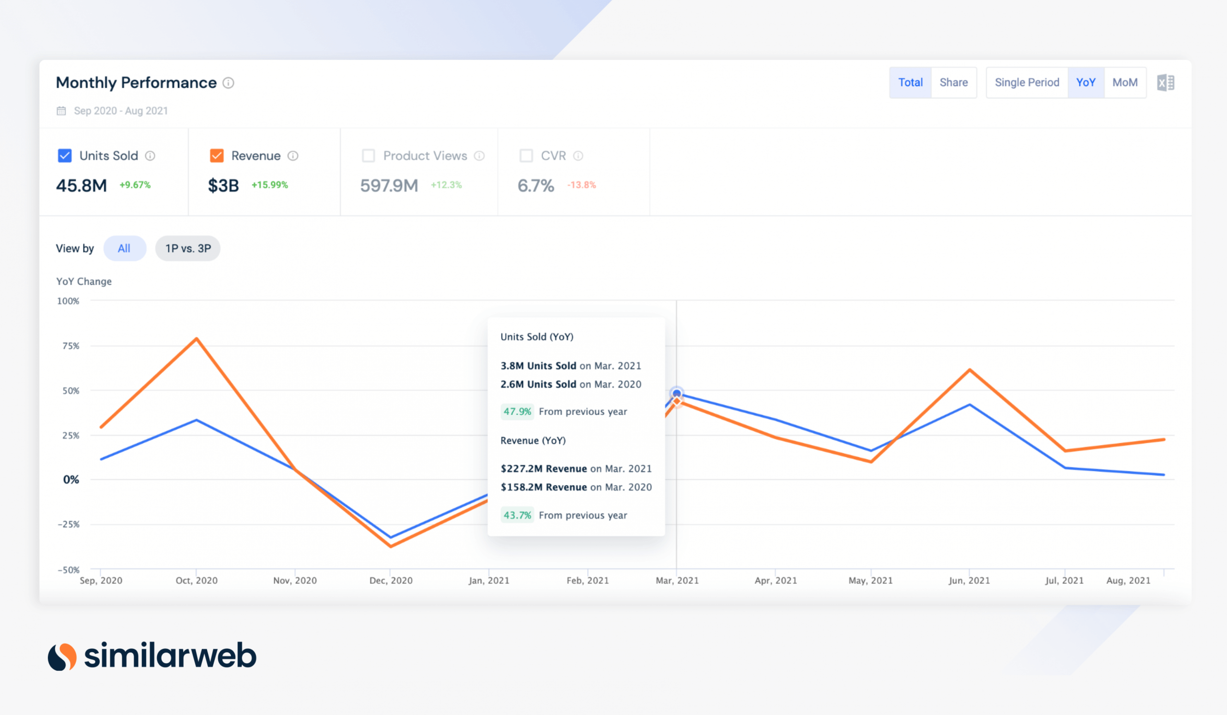Image resolution: width=1227 pixels, height=715 pixels.
Task: Open Monthly Performance info tooltip icon
Action: (x=228, y=83)
